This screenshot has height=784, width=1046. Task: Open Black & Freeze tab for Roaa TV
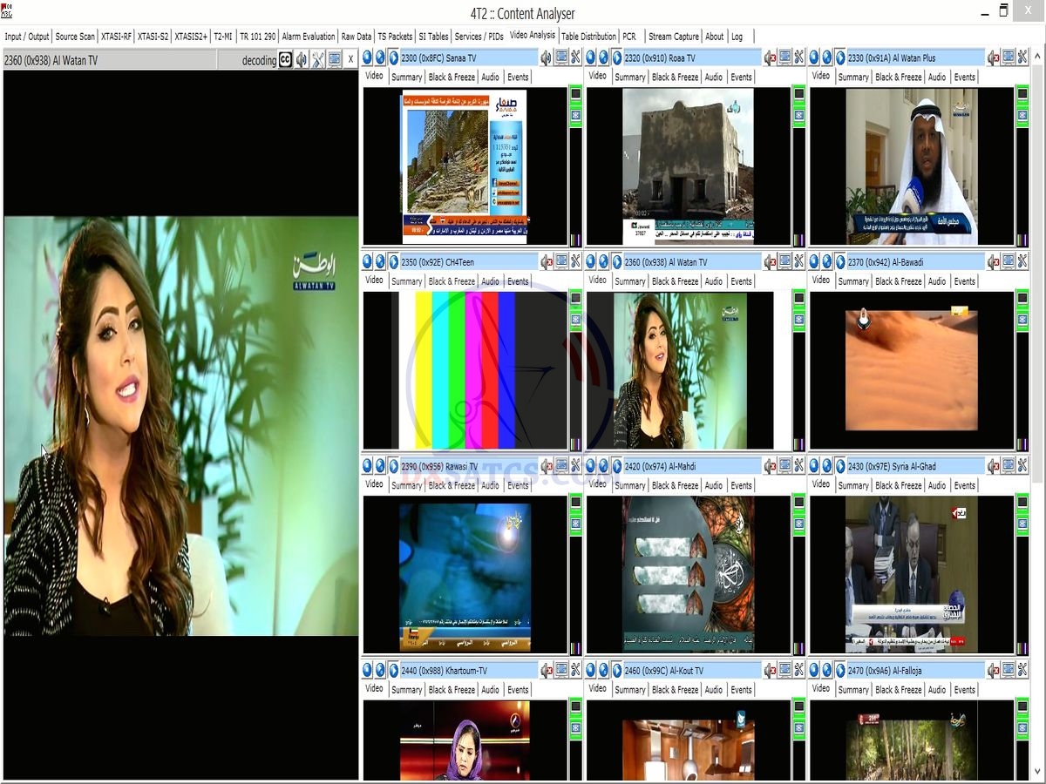coord(675,77)
